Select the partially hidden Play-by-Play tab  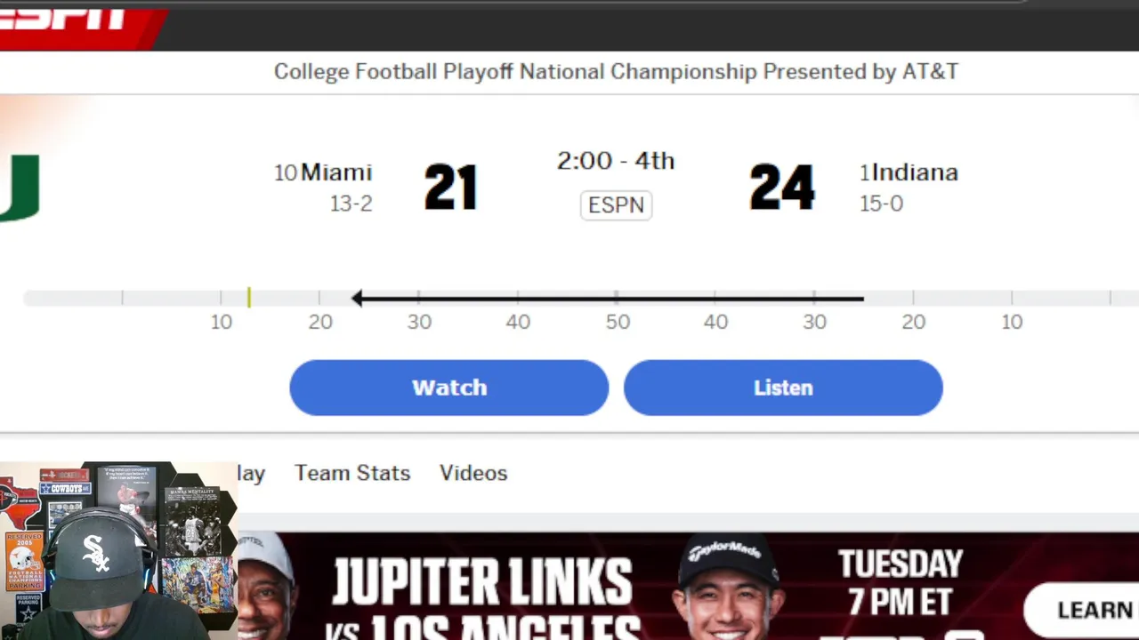tap(252, 473)
